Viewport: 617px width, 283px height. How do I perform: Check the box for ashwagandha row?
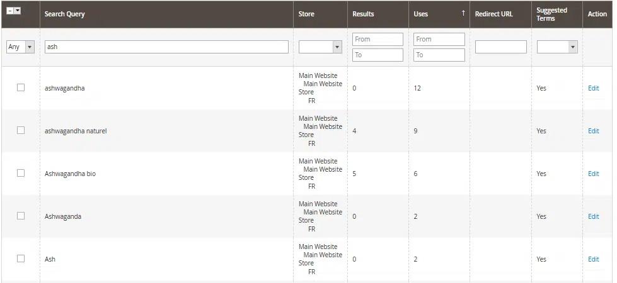(21, 87)
